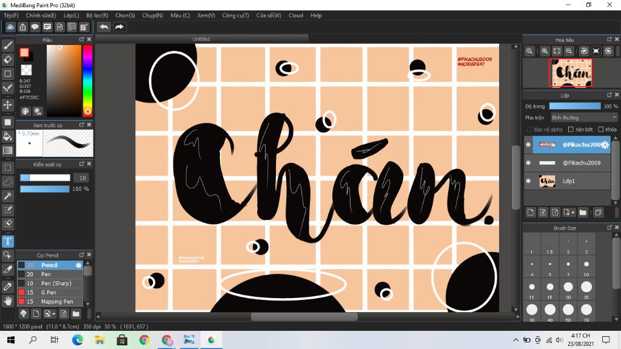The height and width of the screenshot is (349, 621).
Task: Enable the Khóa lock checkbox
Action: [x=601, y=130]
